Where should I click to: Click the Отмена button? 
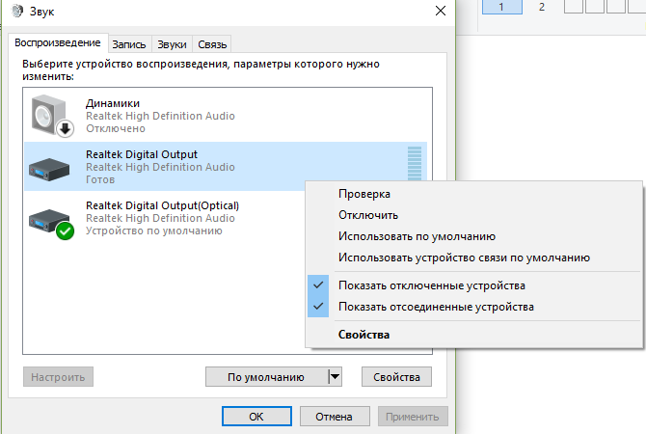[335, 417]
